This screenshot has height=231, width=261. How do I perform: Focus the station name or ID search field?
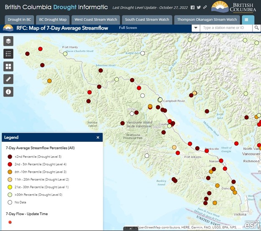click(226, 28)
